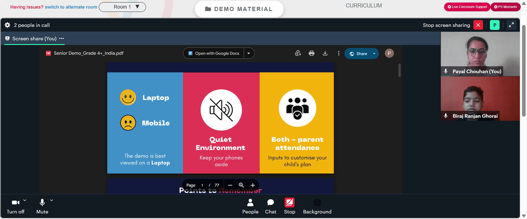Expand microphone options chevron

coord(52,200)
